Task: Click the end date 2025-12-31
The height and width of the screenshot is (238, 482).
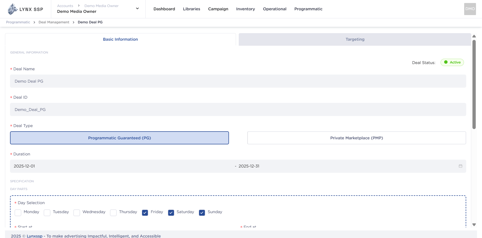Action: tap(249, 166)
